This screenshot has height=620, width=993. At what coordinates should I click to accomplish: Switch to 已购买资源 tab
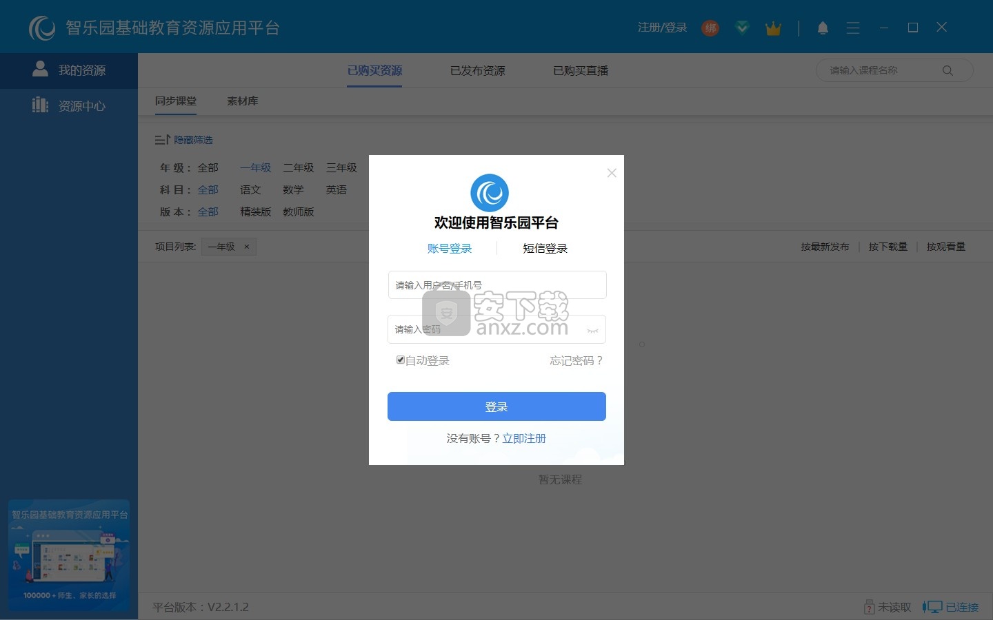tap(374, 70)
